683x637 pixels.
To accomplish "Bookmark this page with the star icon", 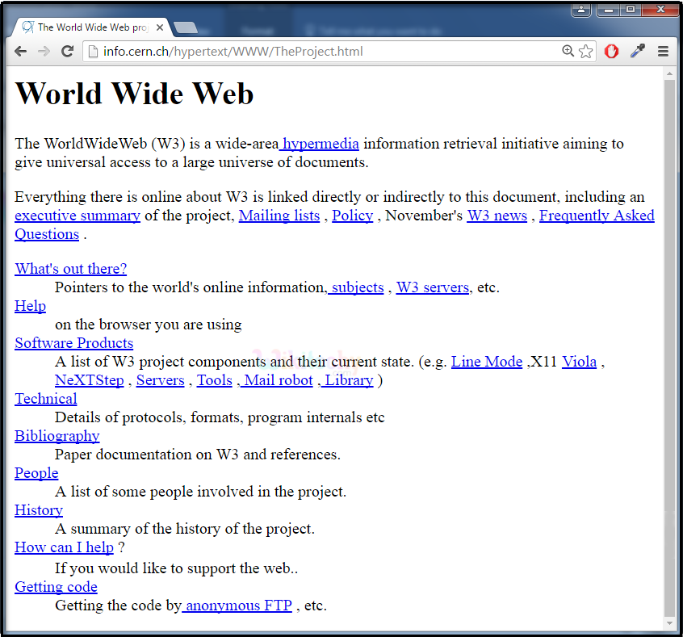I will pyautogui.click(x=586, y=52).
